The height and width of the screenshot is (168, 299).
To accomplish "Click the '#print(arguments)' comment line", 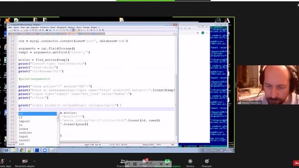I will coord(34,79).
